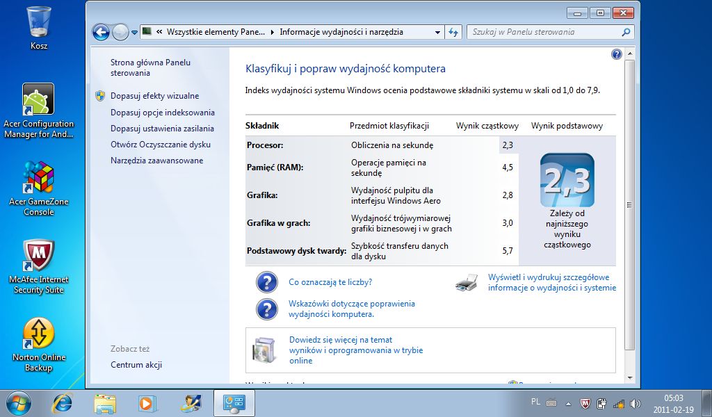Click the printer icon for performance details
The height and width of the screenshot is (417, 712).
[x=467, y=282]
